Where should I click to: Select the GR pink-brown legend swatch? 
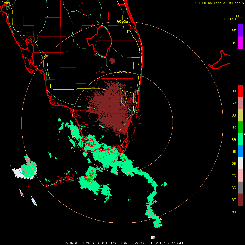point(240,103)
